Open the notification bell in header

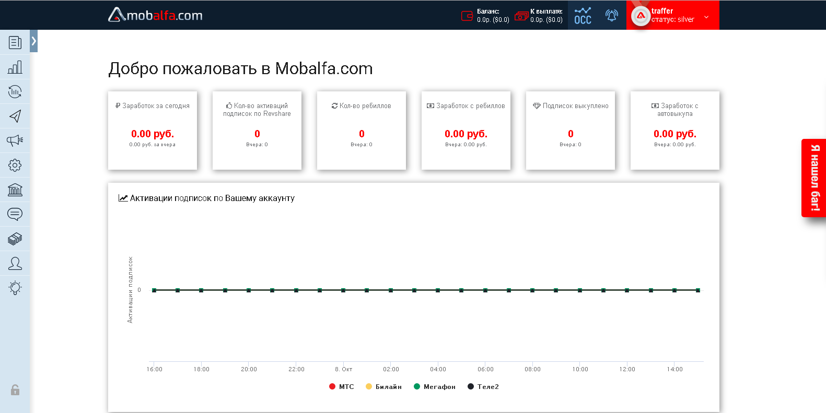(611, 16)
